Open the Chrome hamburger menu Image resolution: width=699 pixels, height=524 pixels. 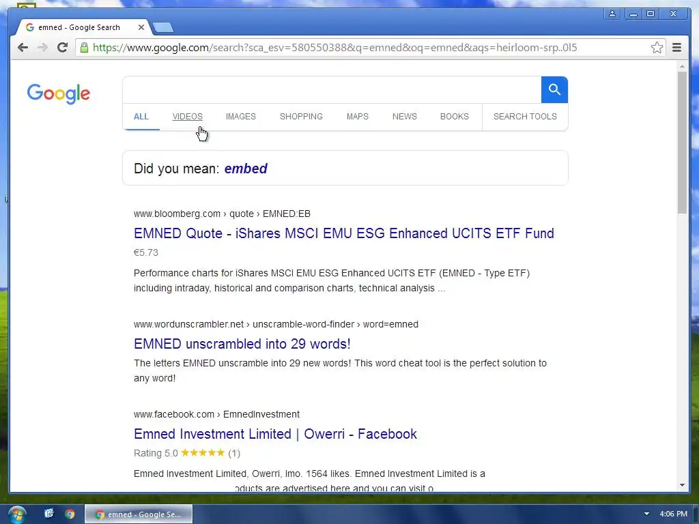(x=676, y=47)
